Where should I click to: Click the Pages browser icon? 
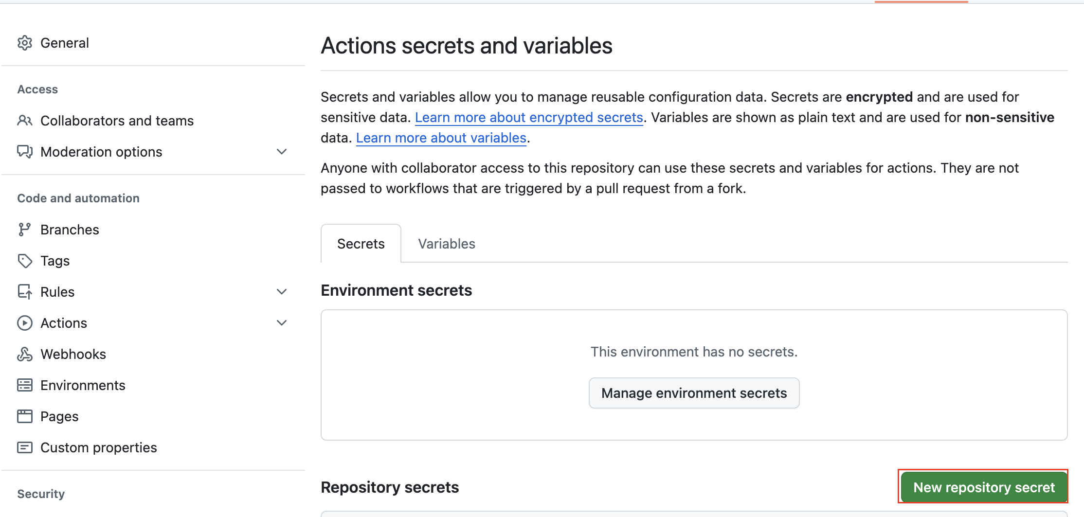(x=25, y=416)
